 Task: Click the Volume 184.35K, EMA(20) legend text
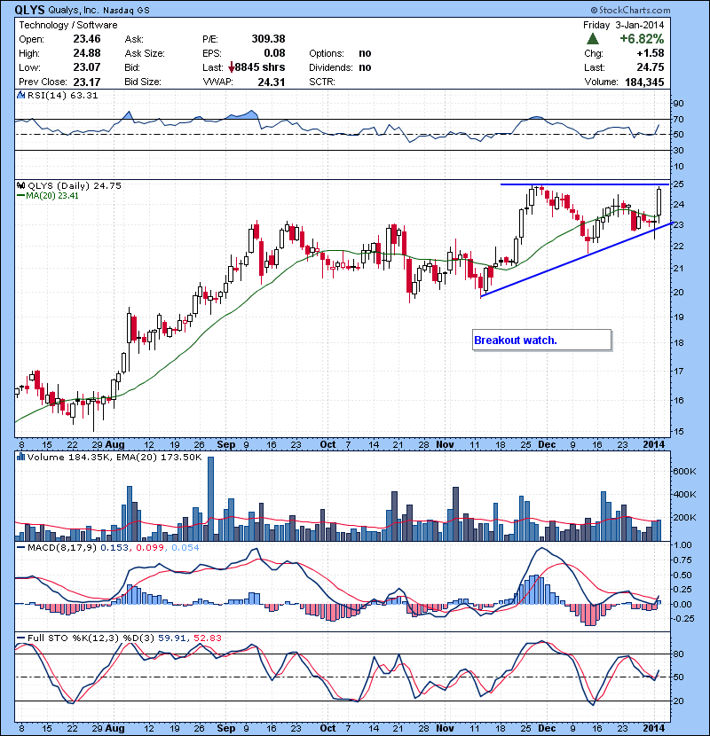(114, 458)
